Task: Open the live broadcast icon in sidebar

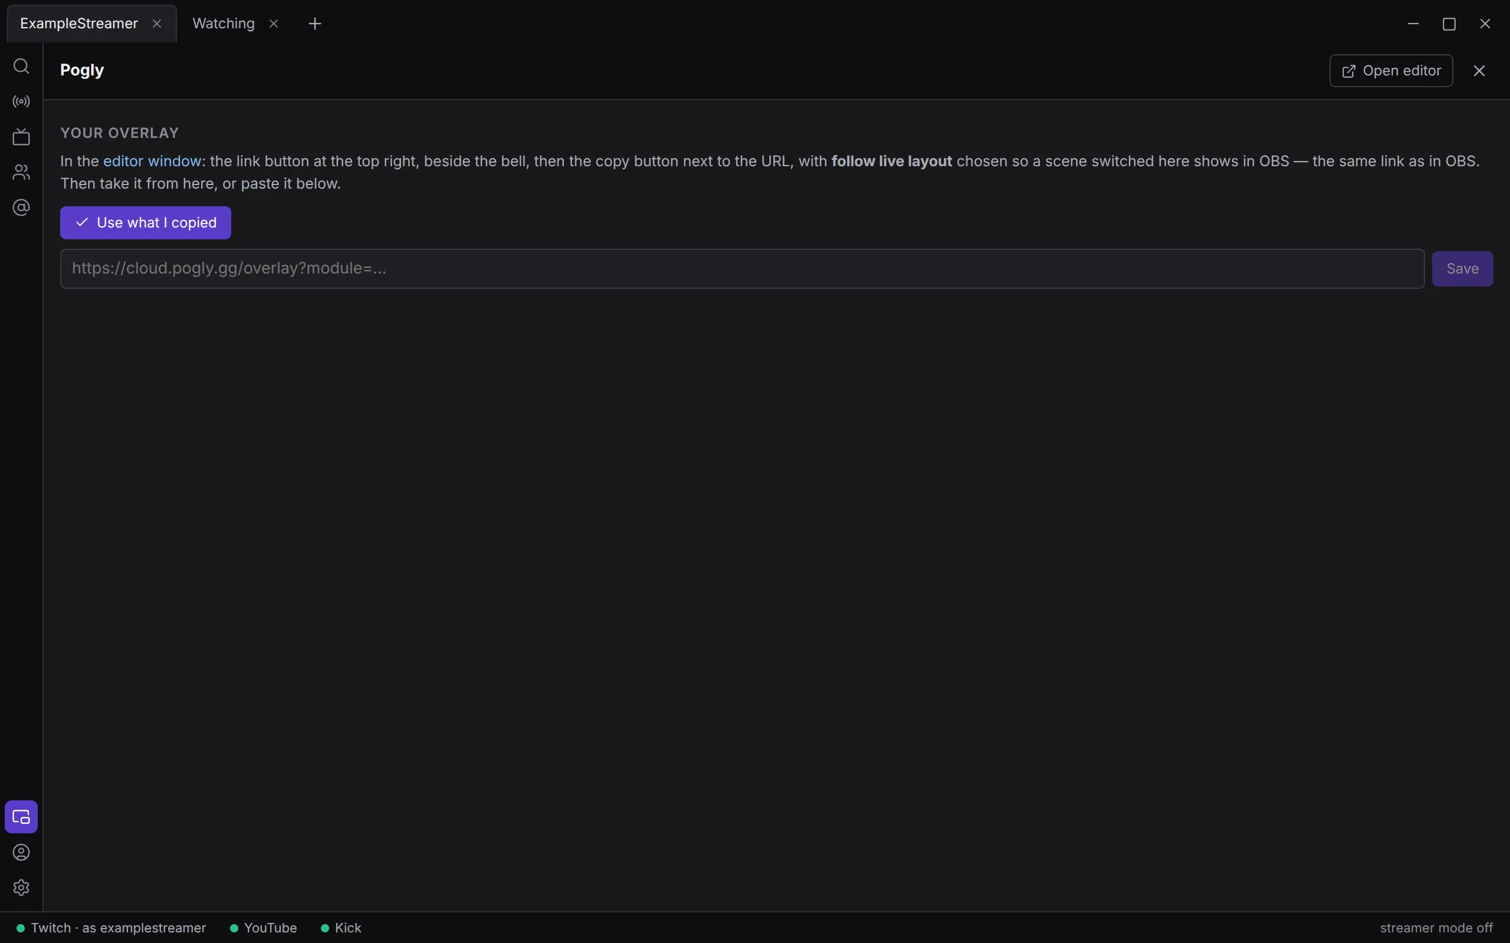Action: click(x=21, y=101)
